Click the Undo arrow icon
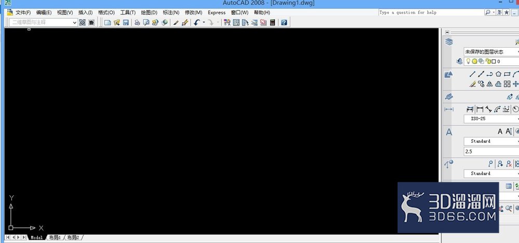 197,22
